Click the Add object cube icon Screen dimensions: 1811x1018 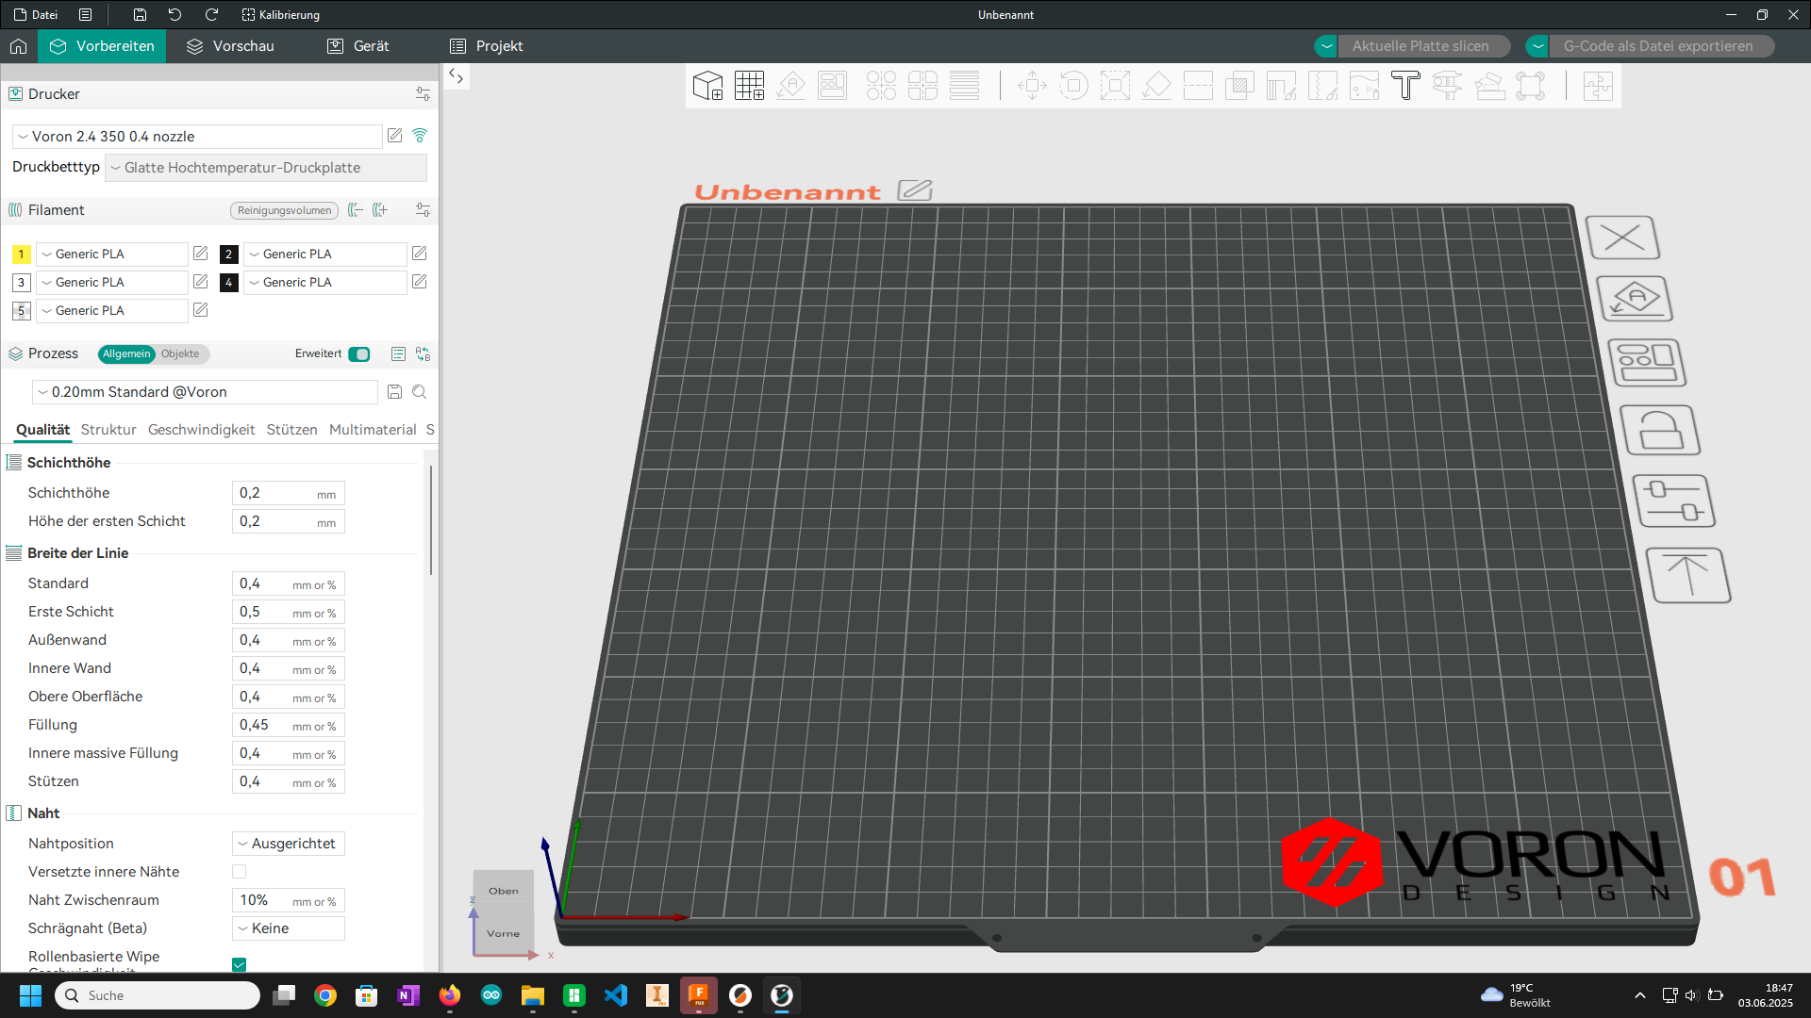pyautogui.click(x=707, y=86)
